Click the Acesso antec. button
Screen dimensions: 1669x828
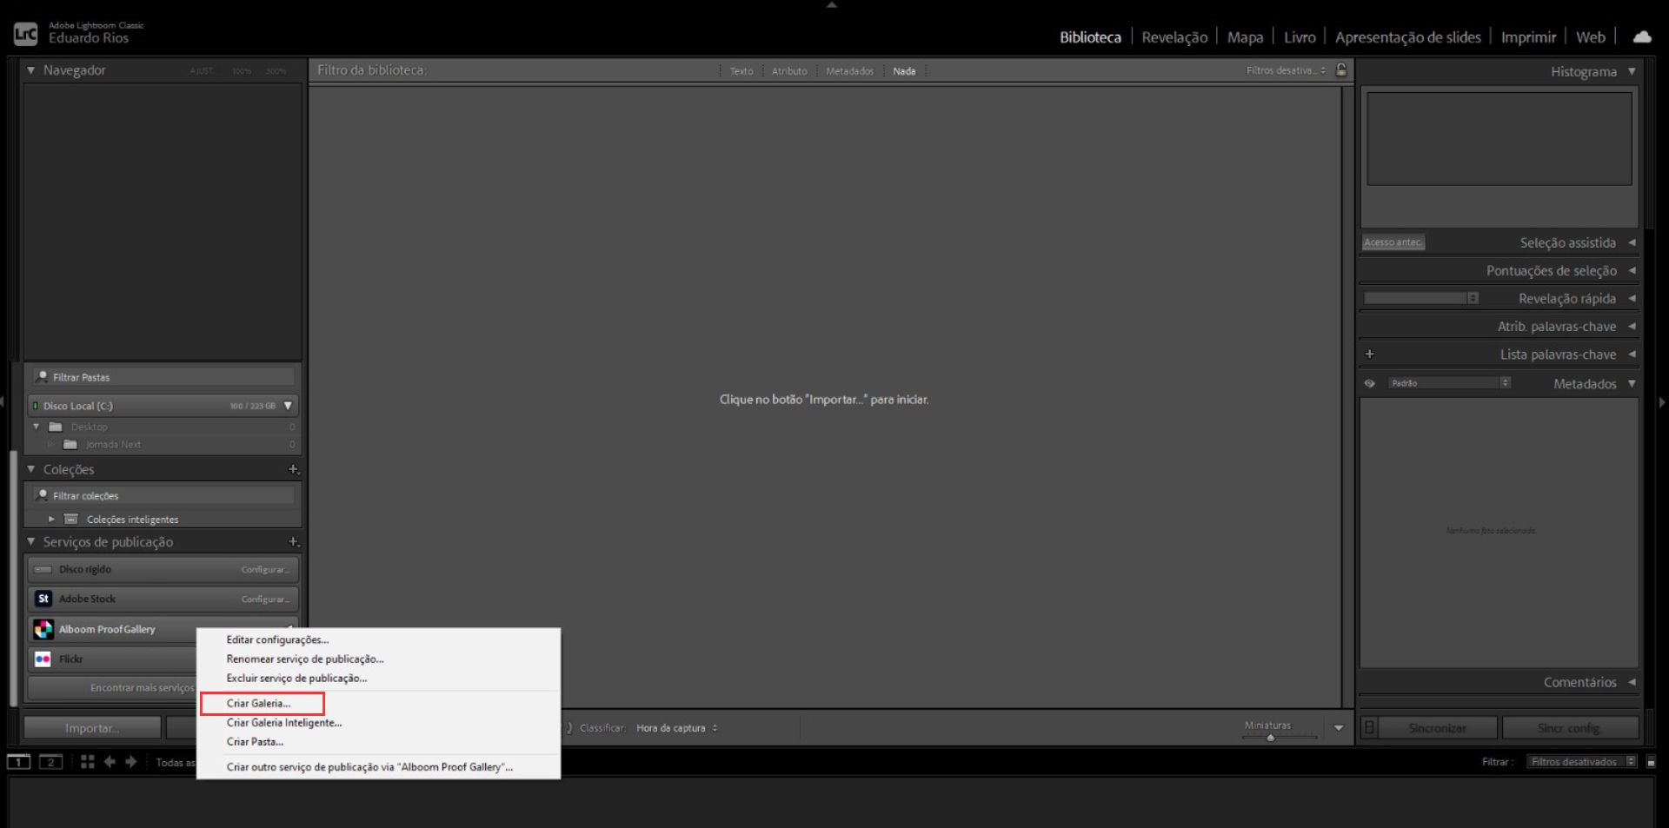1393,242
